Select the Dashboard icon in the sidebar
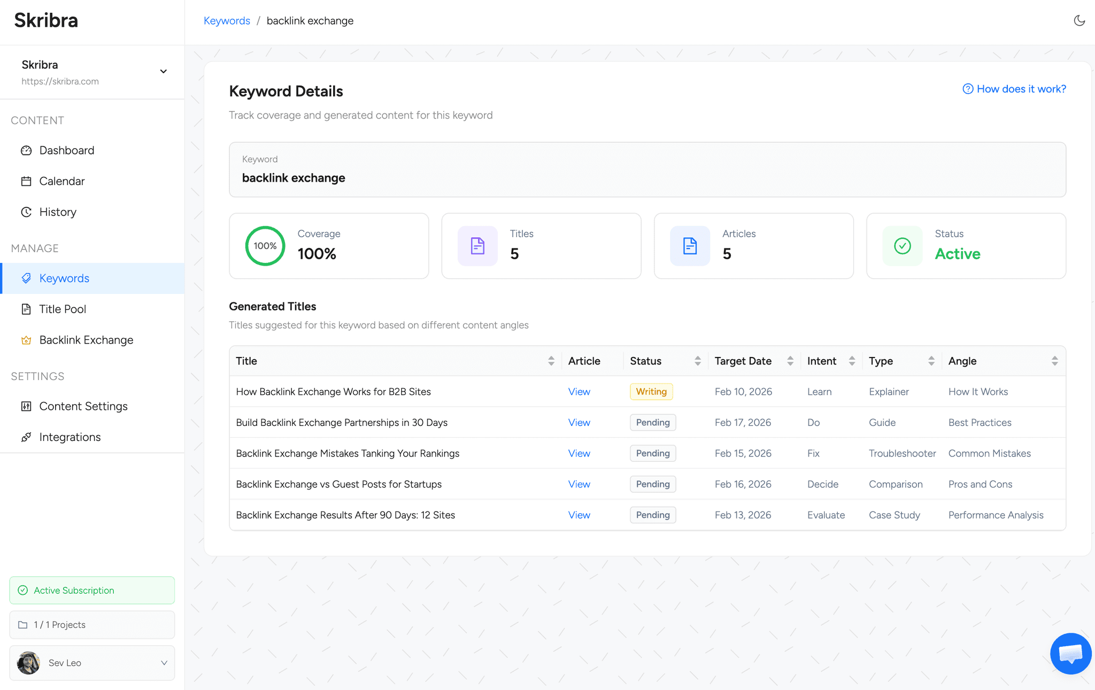Screen dimensions: 1095x690 tap(26, 150)
